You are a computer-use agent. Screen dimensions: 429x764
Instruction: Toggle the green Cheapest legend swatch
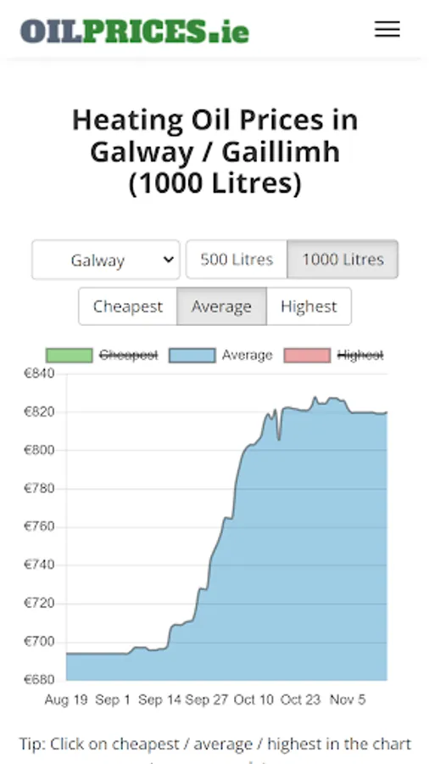click(x=69, y=355)
